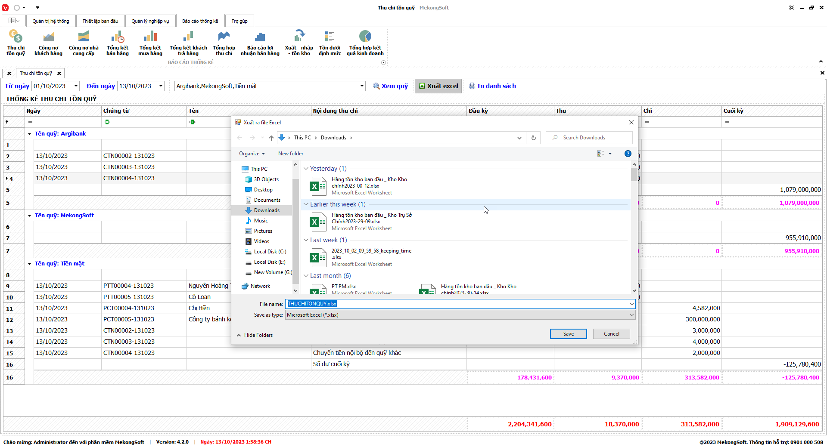This screenshot has width=827, height=447.
Task: Switch to Thiết lập ban đầu tab
Action: 100,21
